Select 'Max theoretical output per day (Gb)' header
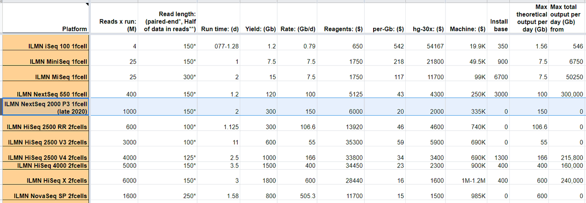The width and height of the screenshot is (586, 203). tap(530, 18)
